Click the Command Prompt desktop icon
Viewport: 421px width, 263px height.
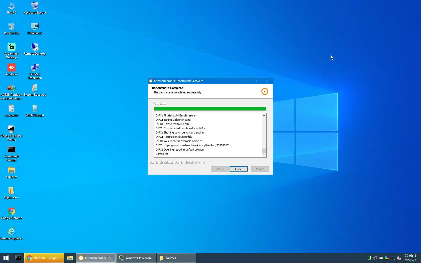tap(11, 154)
